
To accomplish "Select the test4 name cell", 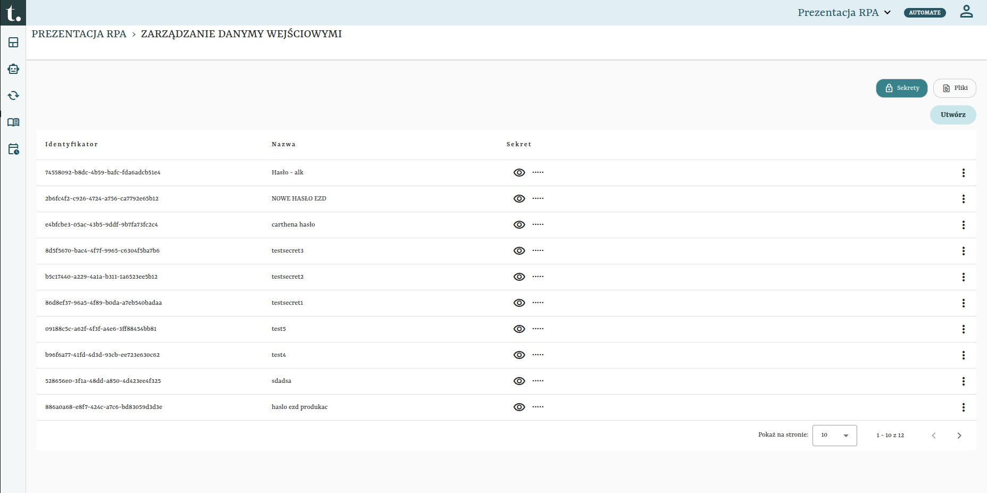I will pos(279,355).
